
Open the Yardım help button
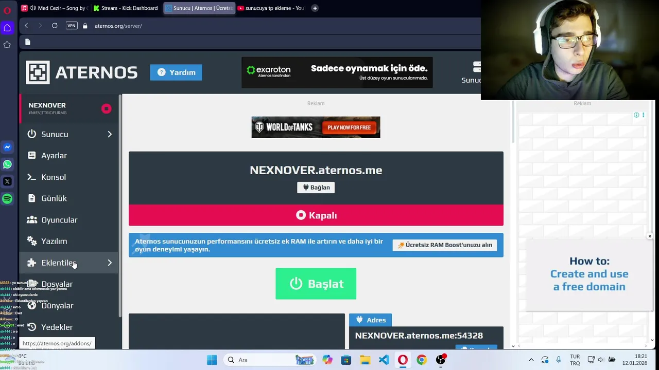coord(176,72)
